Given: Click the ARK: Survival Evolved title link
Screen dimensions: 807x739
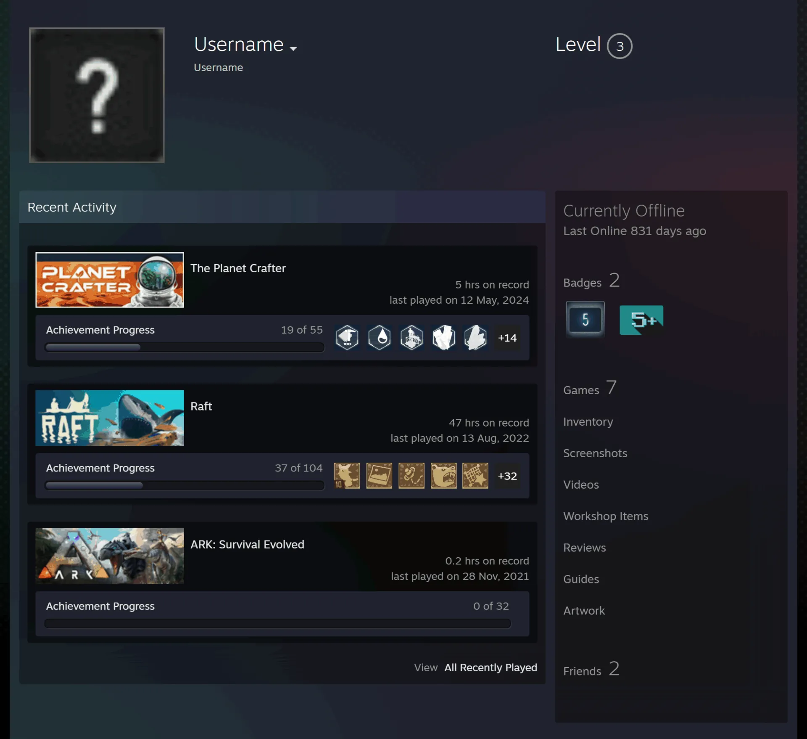Looking at the screenshot, I should click(x=247, y=544).
